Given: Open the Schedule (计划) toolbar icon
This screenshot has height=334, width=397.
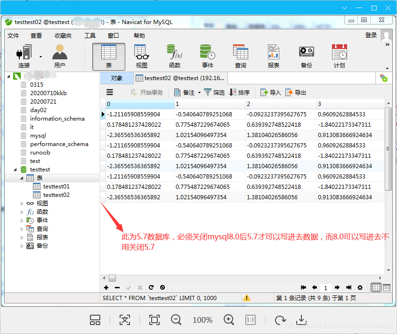Looking at the screenshot, I should (339, 56).
